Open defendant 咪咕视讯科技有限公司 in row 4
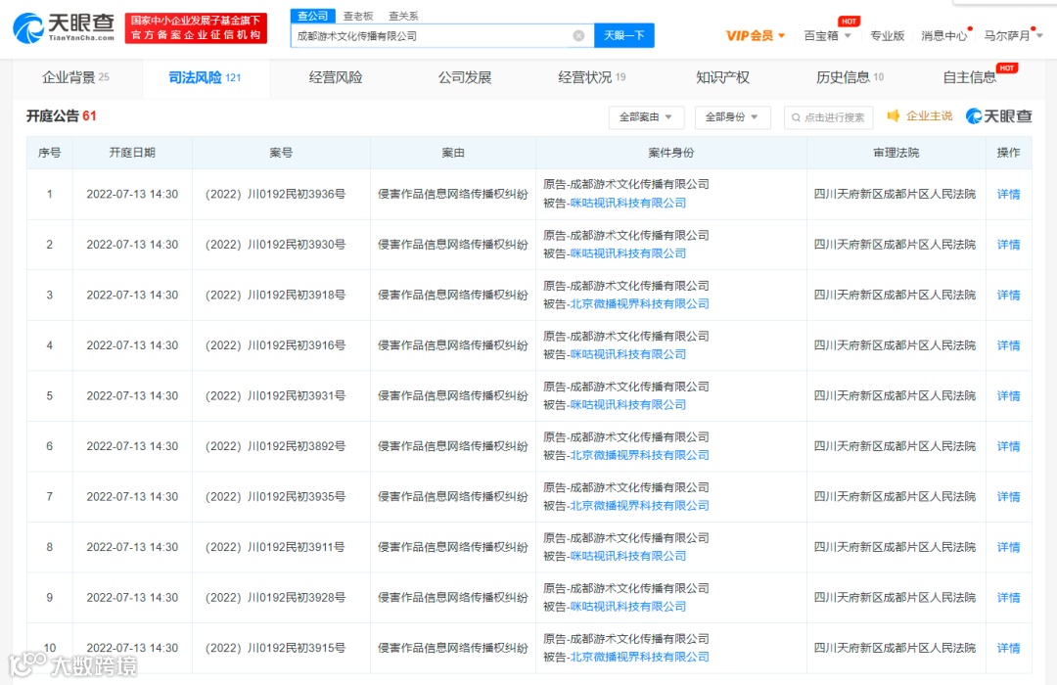The width and height of the screenshot is (1057, 685). (x=628, y=354)
